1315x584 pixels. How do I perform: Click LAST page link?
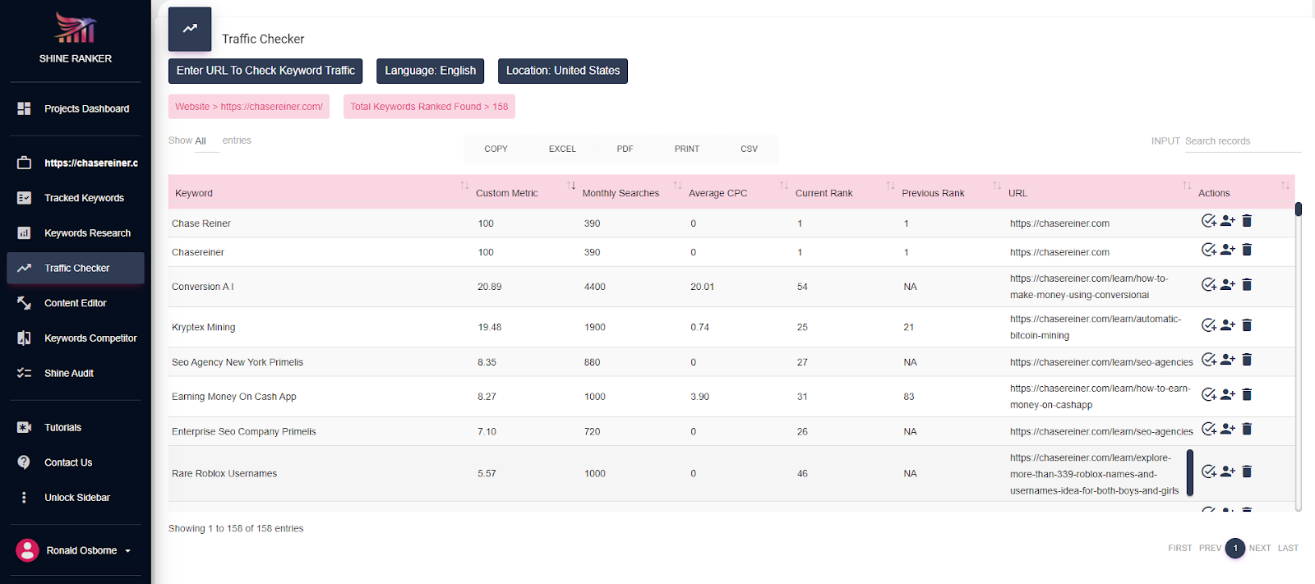point(1288,548)
